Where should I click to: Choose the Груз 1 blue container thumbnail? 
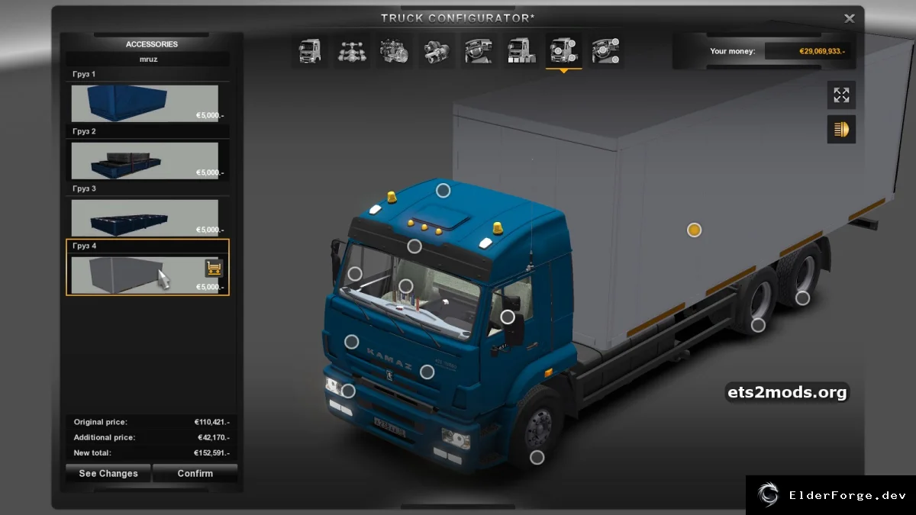coord(145,103)
